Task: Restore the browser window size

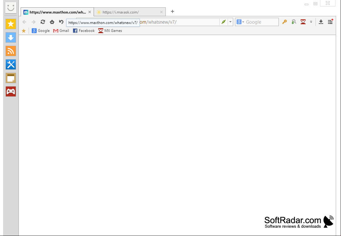Action: [x=315, y=4]
